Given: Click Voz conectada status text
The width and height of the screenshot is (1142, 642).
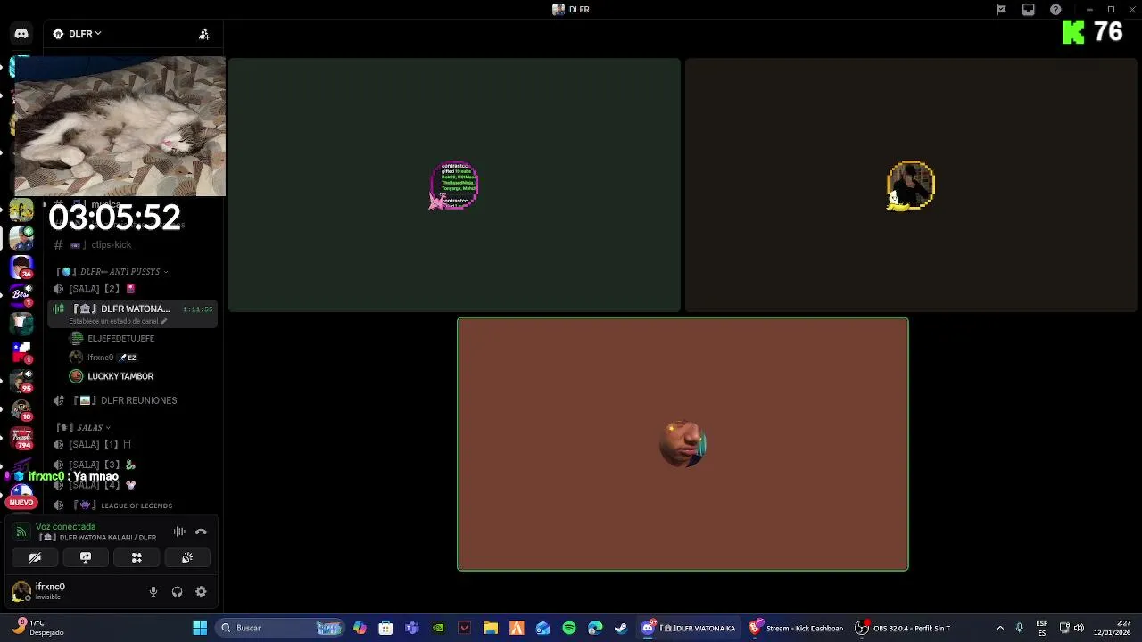Looking at the screenshot, I should 65,527.
